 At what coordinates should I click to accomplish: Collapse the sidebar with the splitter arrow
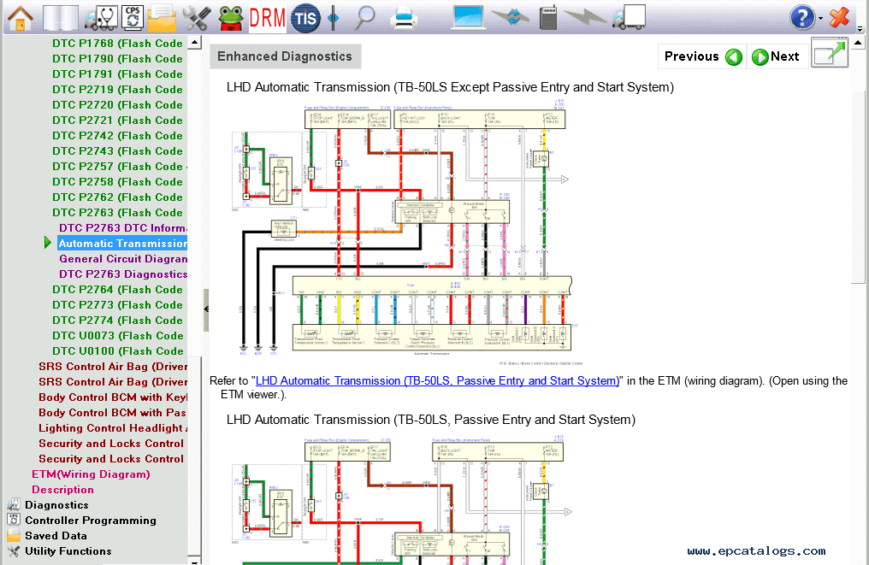(x=206, y=309)
